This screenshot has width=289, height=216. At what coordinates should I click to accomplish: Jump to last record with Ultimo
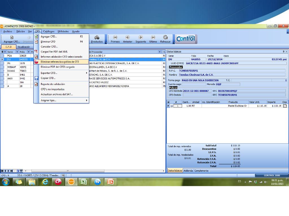click(x=153, y=39)
